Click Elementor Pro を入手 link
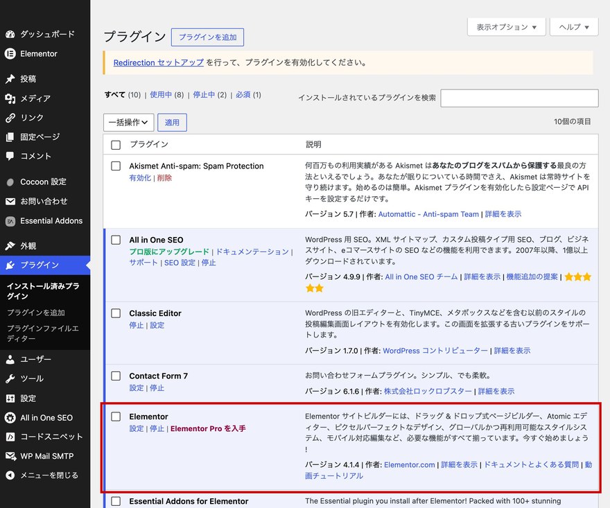The image size is (610, 508). tap(208, 429)
